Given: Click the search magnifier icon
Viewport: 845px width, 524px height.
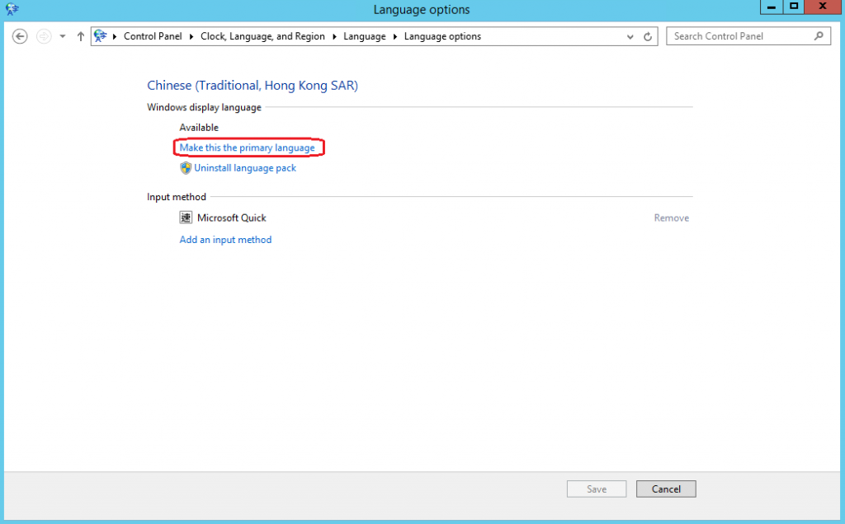Looking at the screenshot, I should click(x=819, y=36).
